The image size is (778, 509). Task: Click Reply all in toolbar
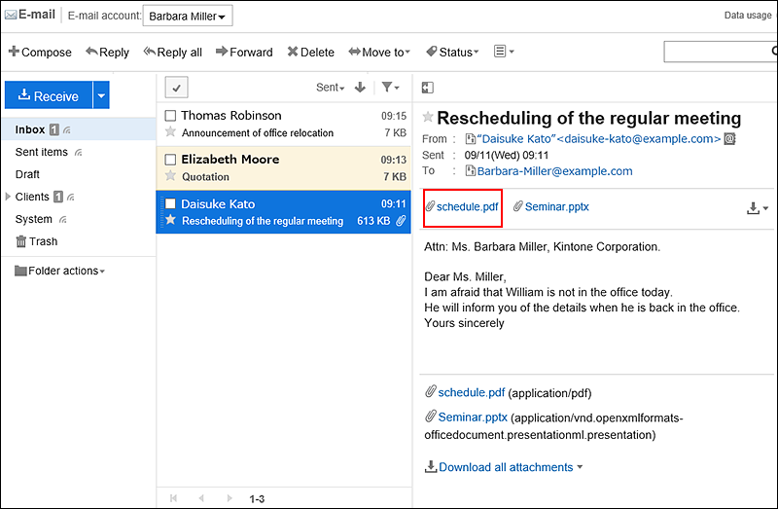coord(173,52)
